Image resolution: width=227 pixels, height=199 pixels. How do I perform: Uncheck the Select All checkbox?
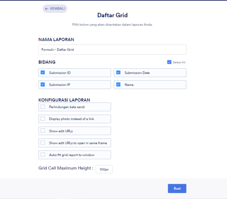point(169,62)
